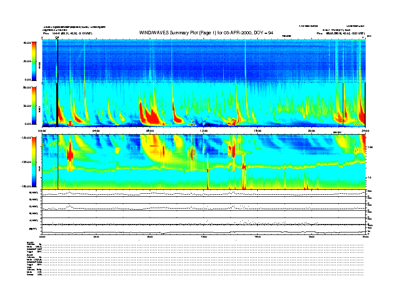Click the 40.00 label on RAD2 scale

27,43
